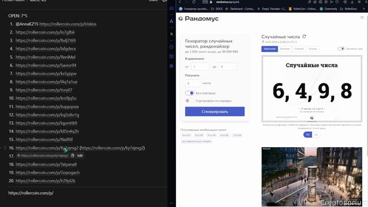Image resolution: width=368 pixels, height=207 pixels.
Task: Click the building advertisement image
Action: [x=312, y=177]
